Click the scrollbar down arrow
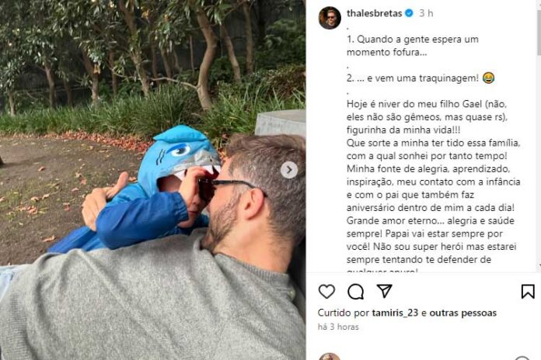The width and height of the screenshot is (541, 360). point(539,266)
